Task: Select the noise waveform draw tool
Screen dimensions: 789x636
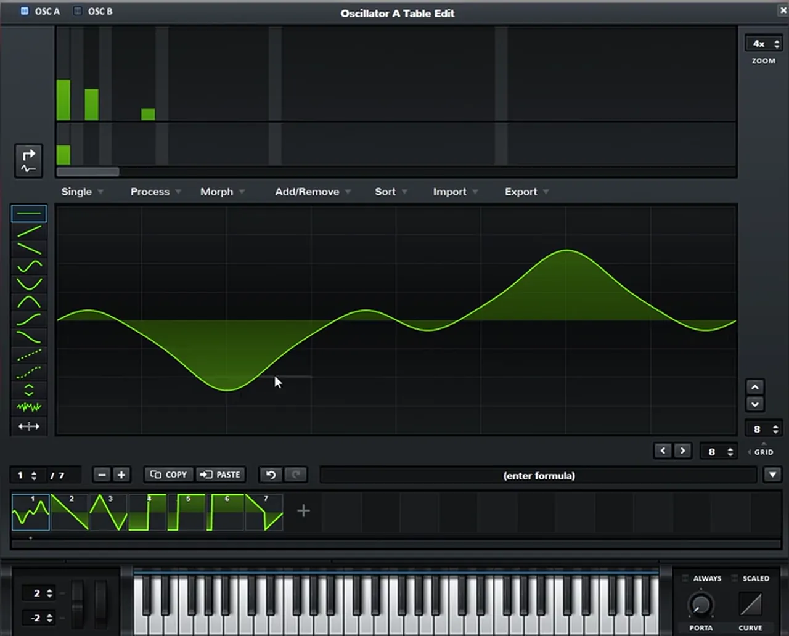Action: click(x=29, y=407)
